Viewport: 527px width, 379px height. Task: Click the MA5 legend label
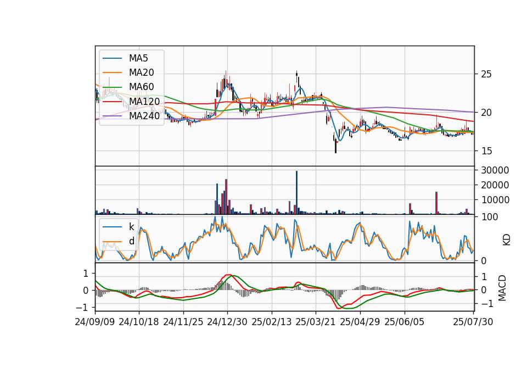coord(138,58)
